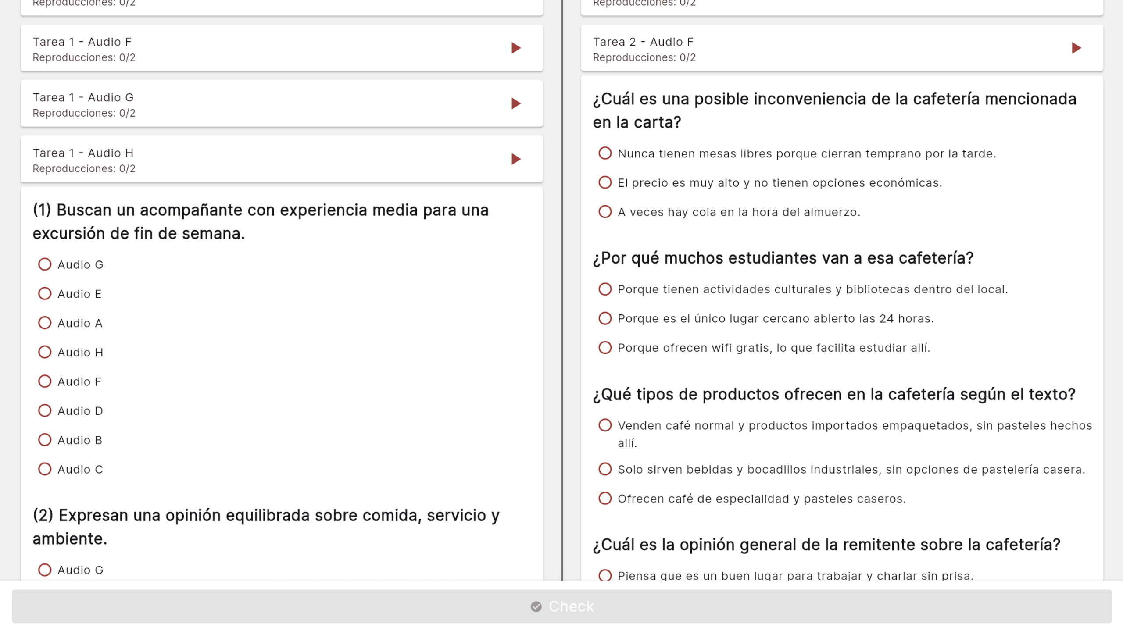Image resolution: width=1123 pixels, height=631 pixels.
Task: Select 'Nunca tienen mesas libres' option
Action: click(x=605, y=153)
